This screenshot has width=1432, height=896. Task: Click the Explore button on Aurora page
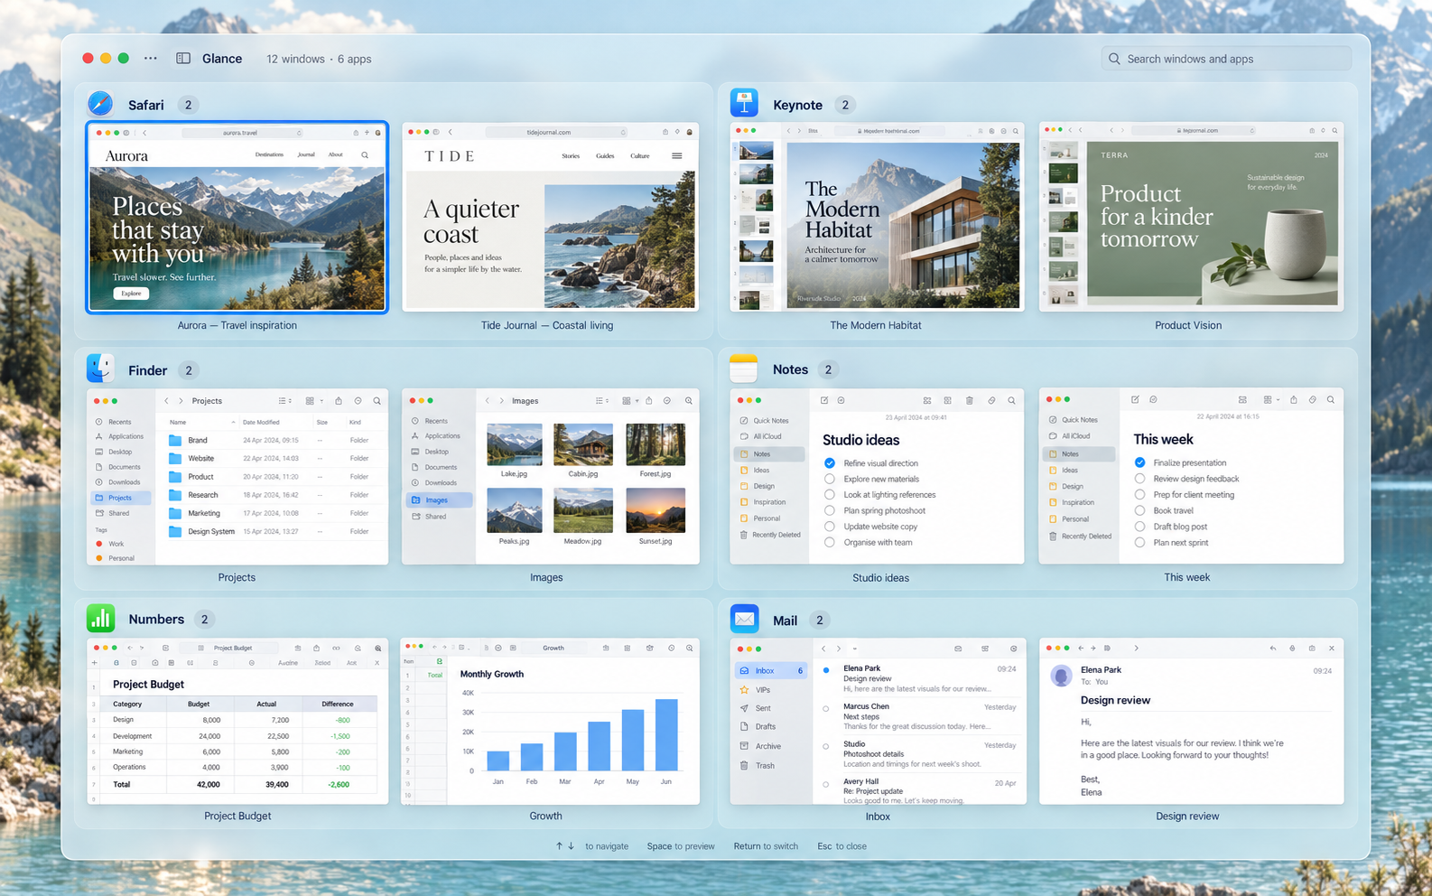[131, 294]
